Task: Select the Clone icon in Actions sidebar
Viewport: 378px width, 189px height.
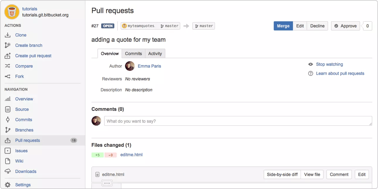Action: [8, 35]
